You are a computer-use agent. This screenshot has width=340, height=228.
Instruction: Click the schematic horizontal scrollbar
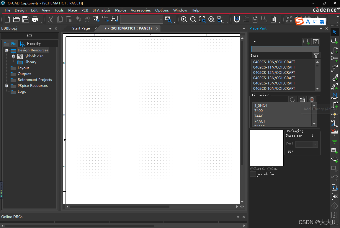click(x=120, y=207)
